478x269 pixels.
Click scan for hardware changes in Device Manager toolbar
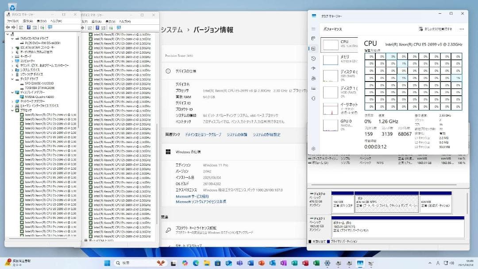(42, 27)
